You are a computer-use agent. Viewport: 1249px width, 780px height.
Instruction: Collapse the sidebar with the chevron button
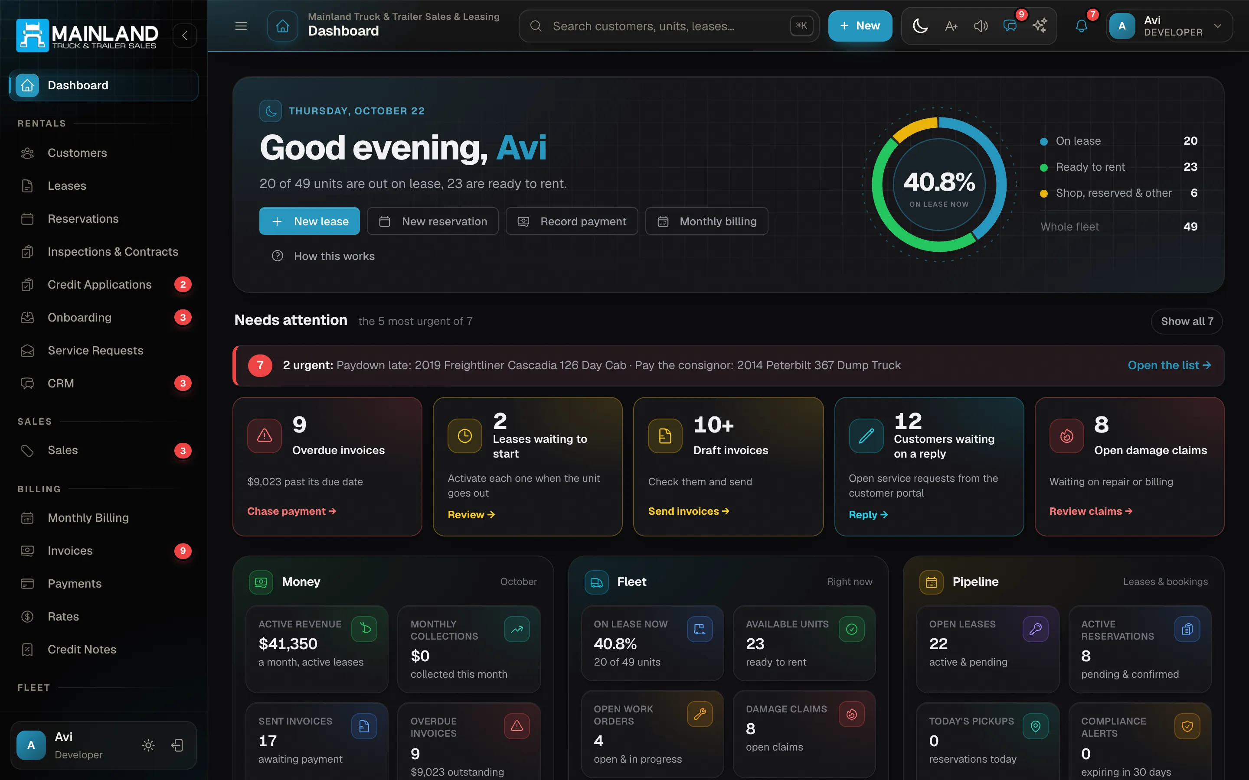(184, 36)
